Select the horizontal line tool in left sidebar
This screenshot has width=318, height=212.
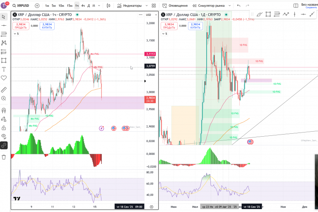[4, 25]
